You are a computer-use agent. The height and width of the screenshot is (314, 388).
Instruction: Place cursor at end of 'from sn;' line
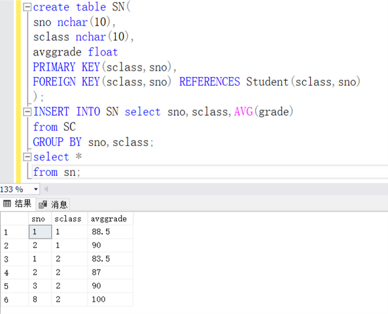pos(81,172)
